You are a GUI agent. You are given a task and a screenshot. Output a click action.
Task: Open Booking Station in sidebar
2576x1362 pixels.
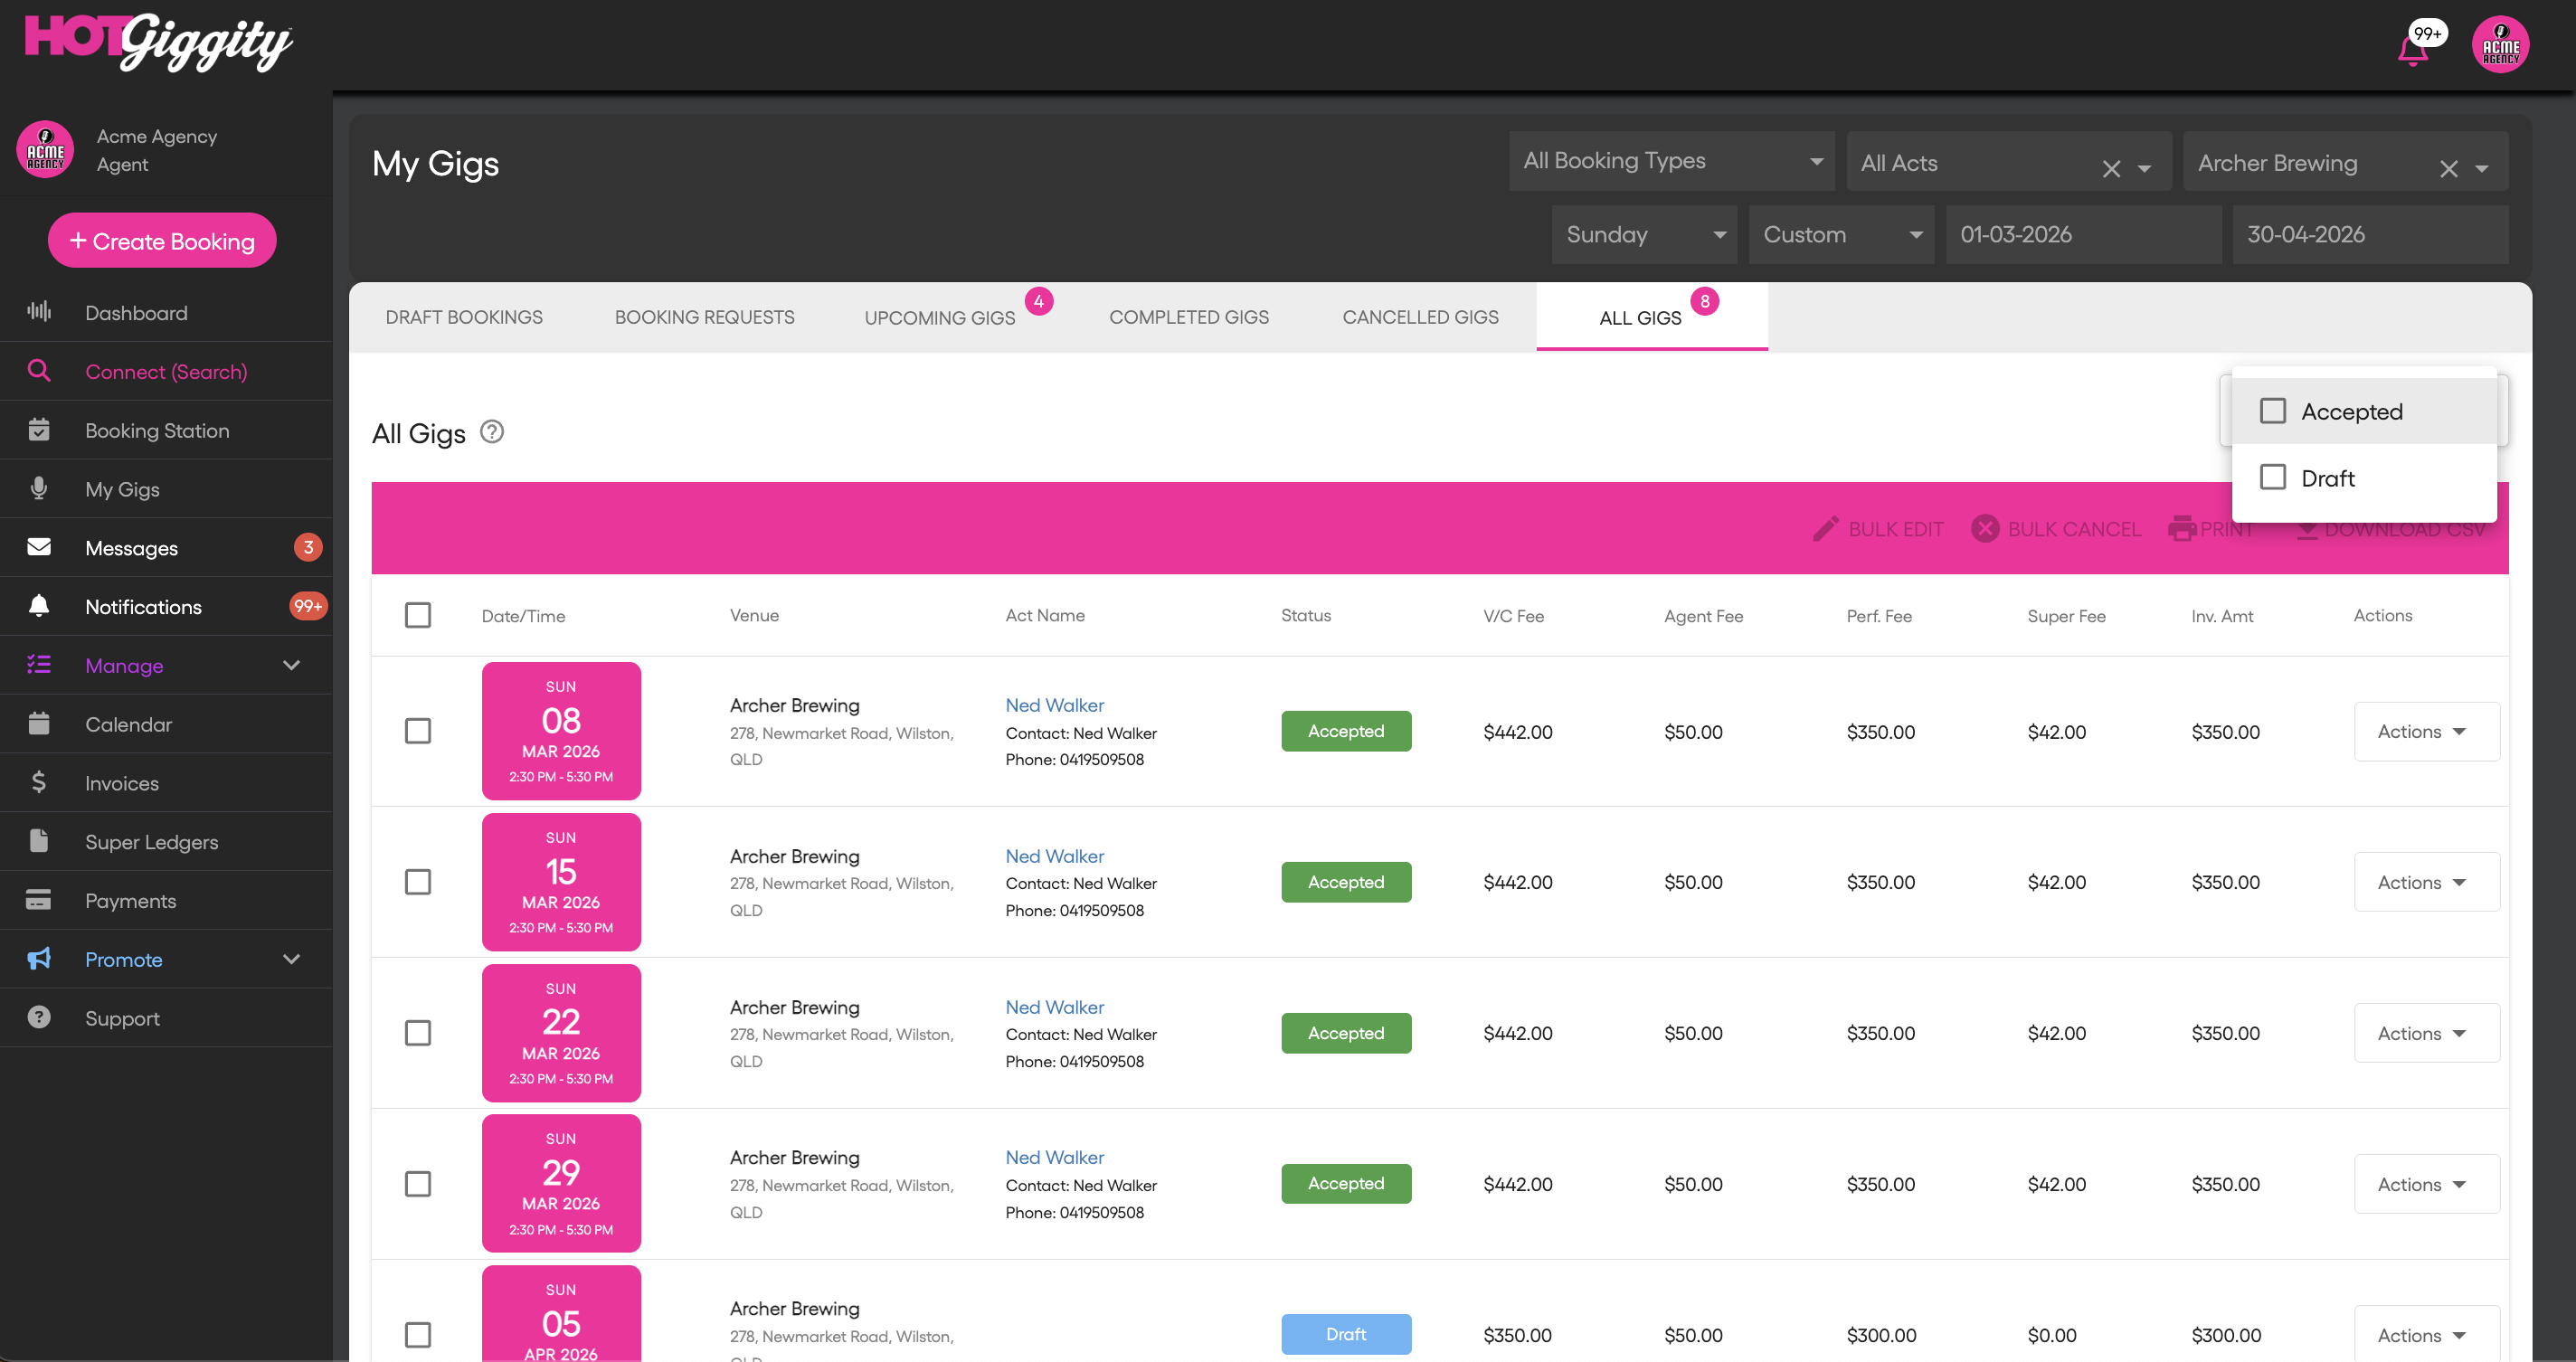pyautogui.click(x=157, y=430)
